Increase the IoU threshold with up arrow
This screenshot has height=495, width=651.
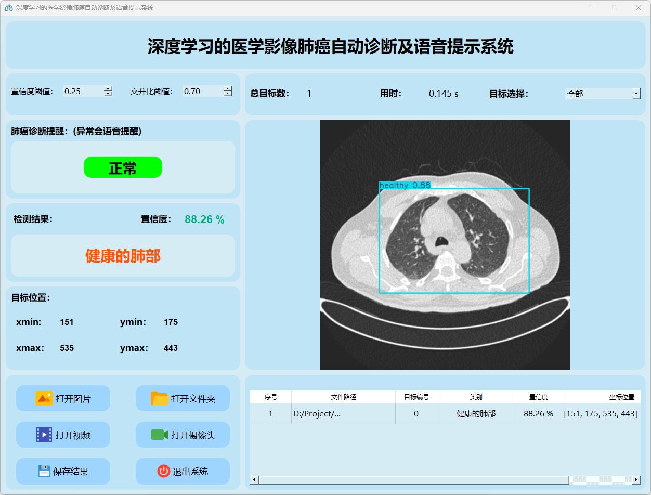coord(228,88)
